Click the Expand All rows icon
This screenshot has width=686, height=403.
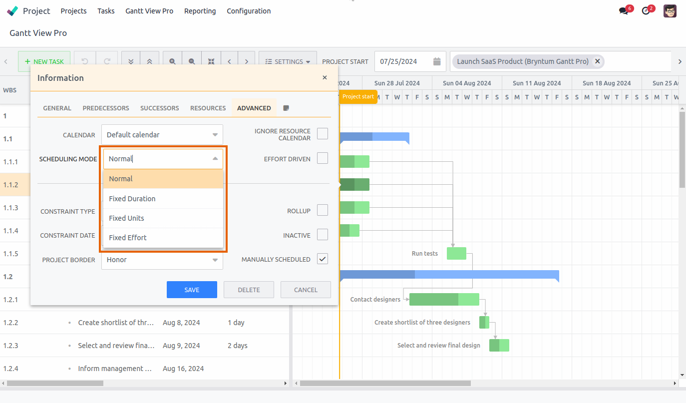click(131, 61)
